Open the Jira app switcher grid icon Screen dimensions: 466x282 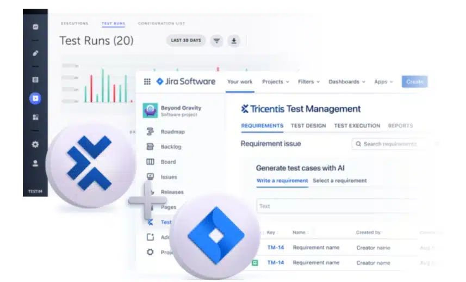[x=147, y=82]
